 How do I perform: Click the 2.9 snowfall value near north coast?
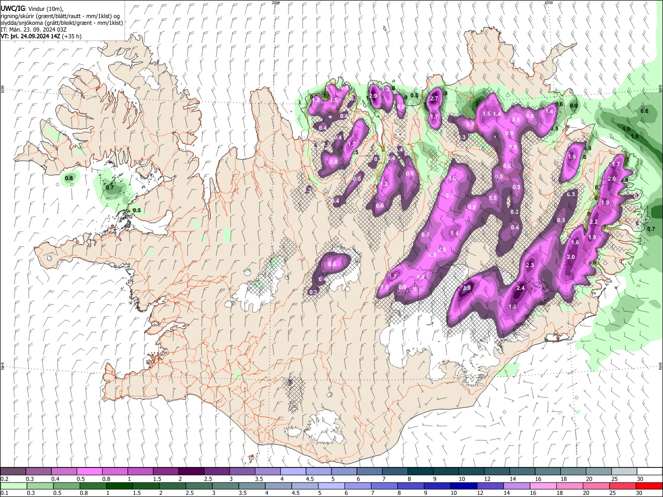(x=373, y=96)
